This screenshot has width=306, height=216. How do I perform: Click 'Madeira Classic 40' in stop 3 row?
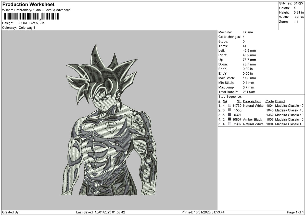[x=289, y=115]
